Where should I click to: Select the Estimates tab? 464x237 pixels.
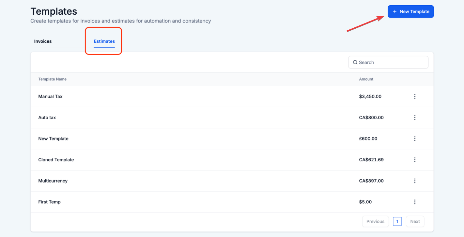click(x=104, y=41)
